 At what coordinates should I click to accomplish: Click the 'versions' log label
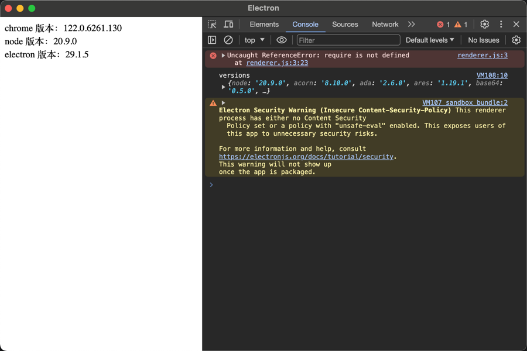tap(234, 75)
